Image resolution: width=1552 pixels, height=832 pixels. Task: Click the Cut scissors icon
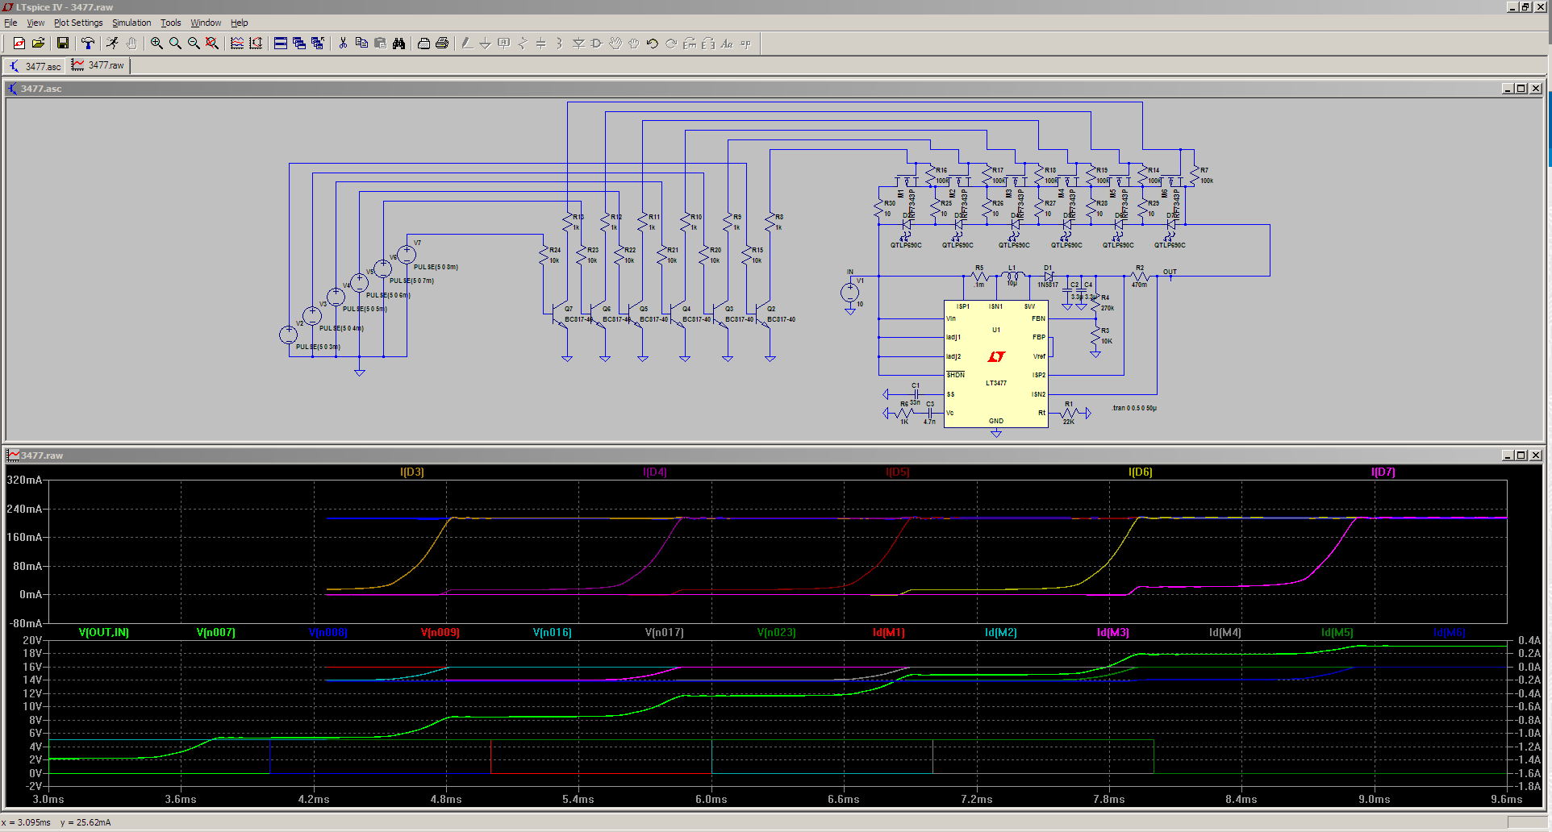343,44
